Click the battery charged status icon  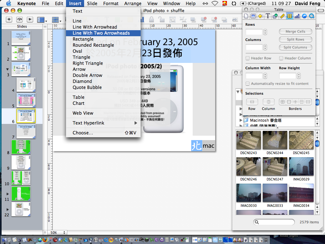tap(253, 3)
